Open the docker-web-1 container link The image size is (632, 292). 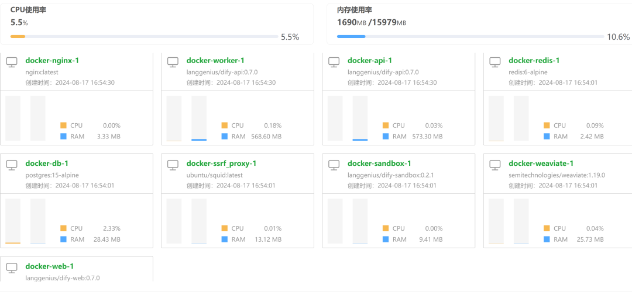point(49,266)
